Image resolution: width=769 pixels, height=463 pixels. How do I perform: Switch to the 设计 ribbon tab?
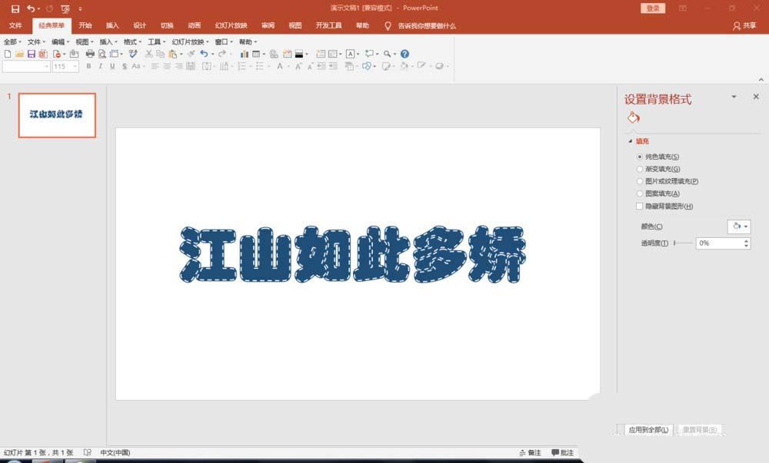tap(139, 25)
